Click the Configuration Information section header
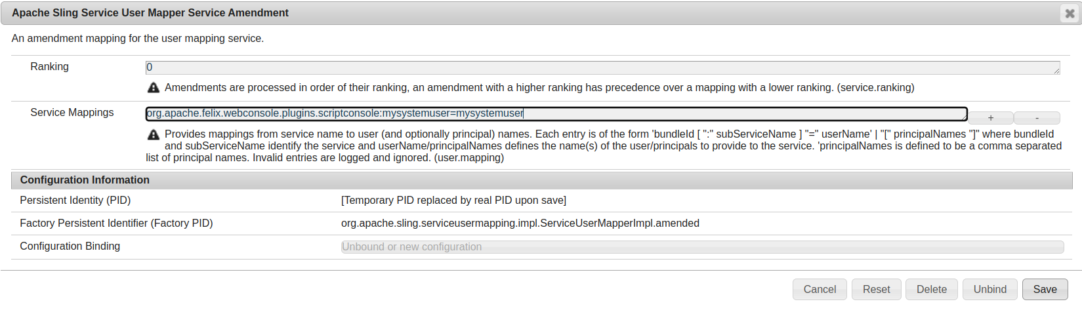Image resolution: width=1082 pixels, height=310 pixels. (541, 180)
